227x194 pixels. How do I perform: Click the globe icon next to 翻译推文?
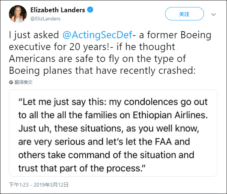coord(11,82)
